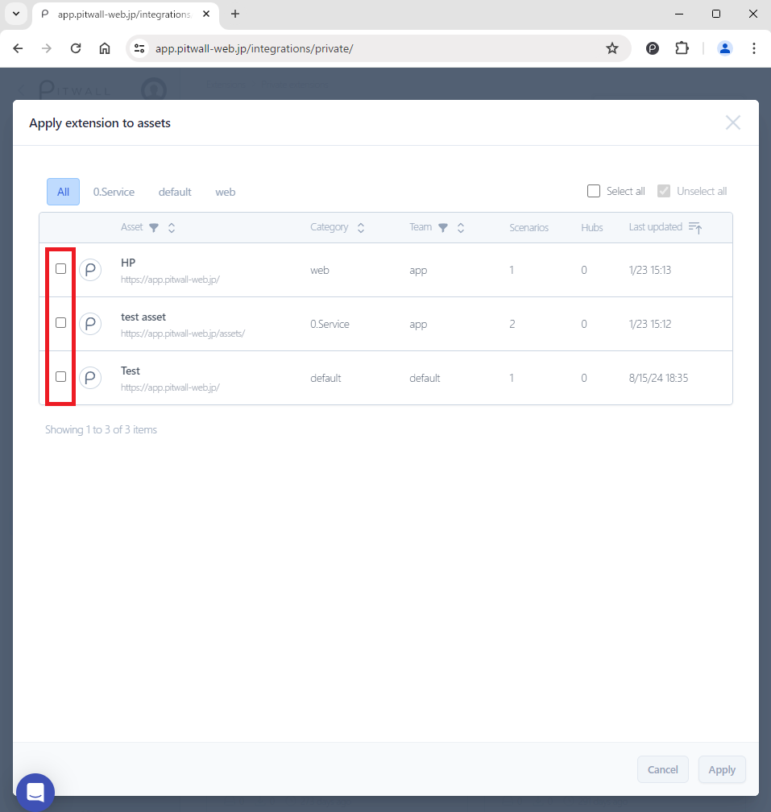Click the sort arrows on the Asset column
The width and height of the screenshot is (771, 812).
pos(171,227)
